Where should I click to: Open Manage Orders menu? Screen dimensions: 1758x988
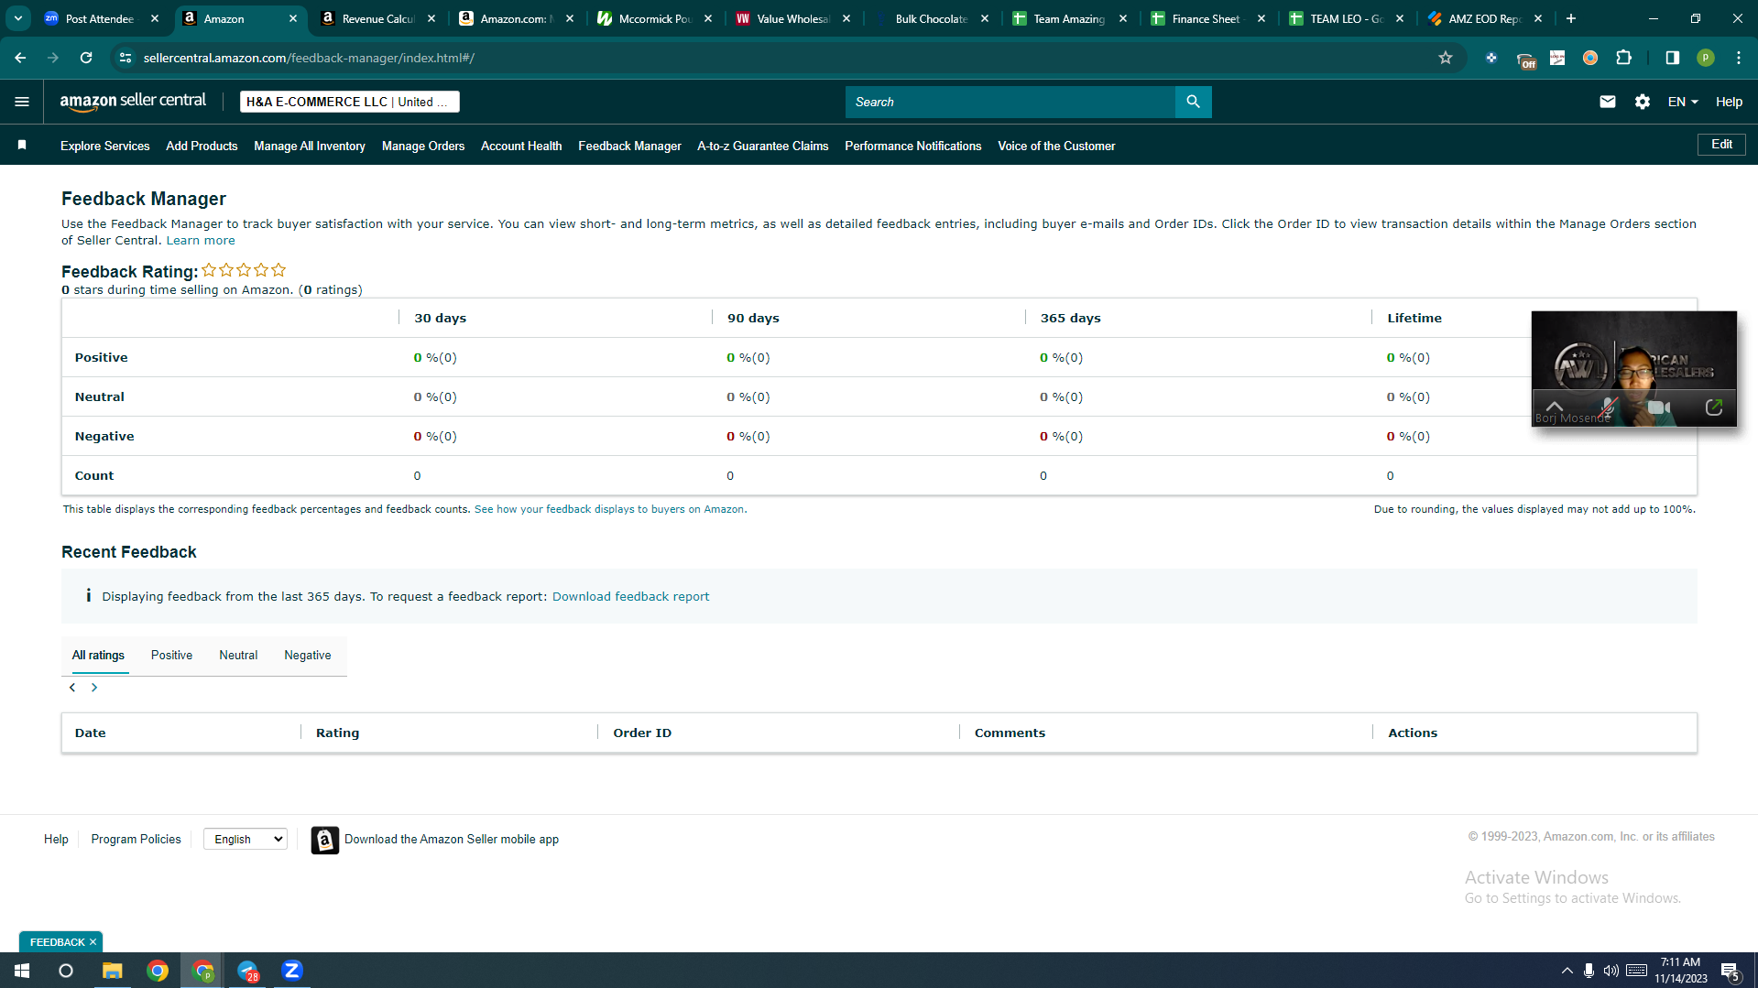click(x=423, y=146)
